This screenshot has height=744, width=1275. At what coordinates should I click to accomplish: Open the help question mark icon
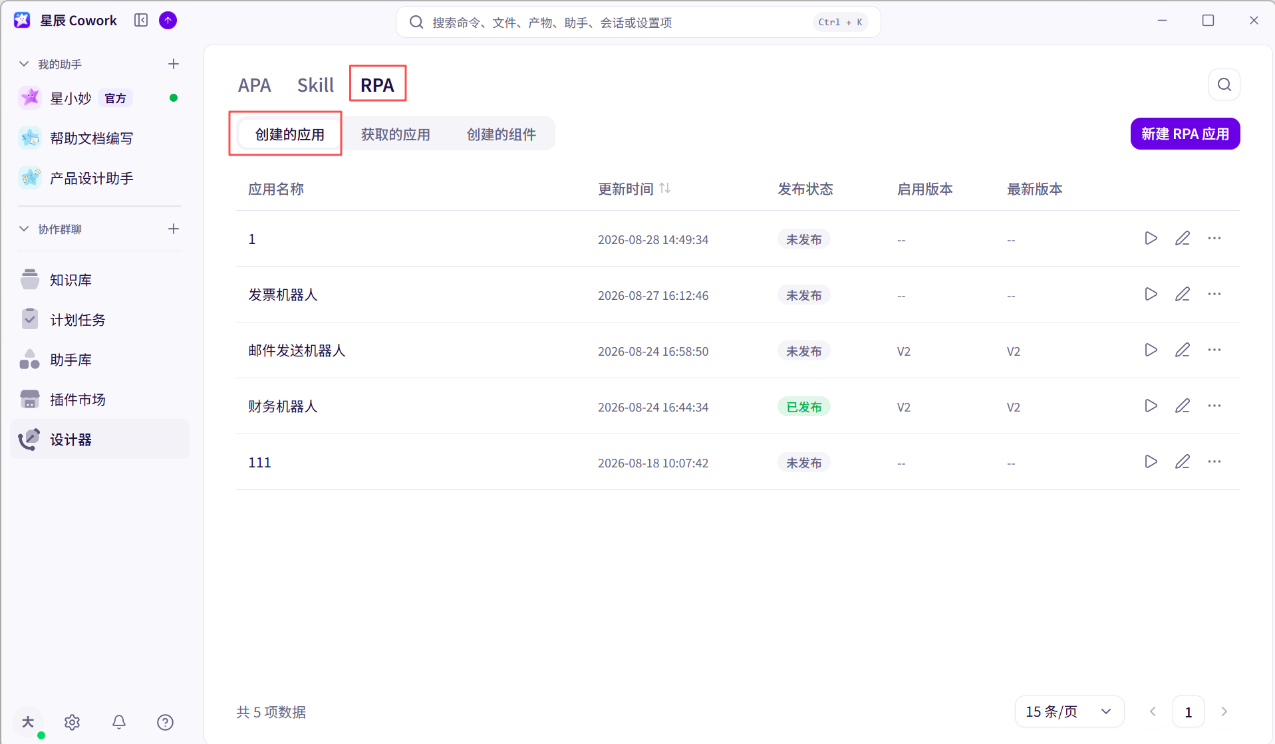tap(165, 722)
